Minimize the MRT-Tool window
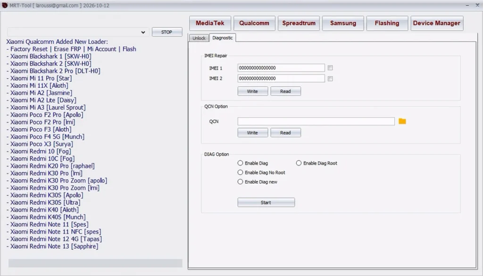Viewport: 483px width, 276px height. pos(450,5)
